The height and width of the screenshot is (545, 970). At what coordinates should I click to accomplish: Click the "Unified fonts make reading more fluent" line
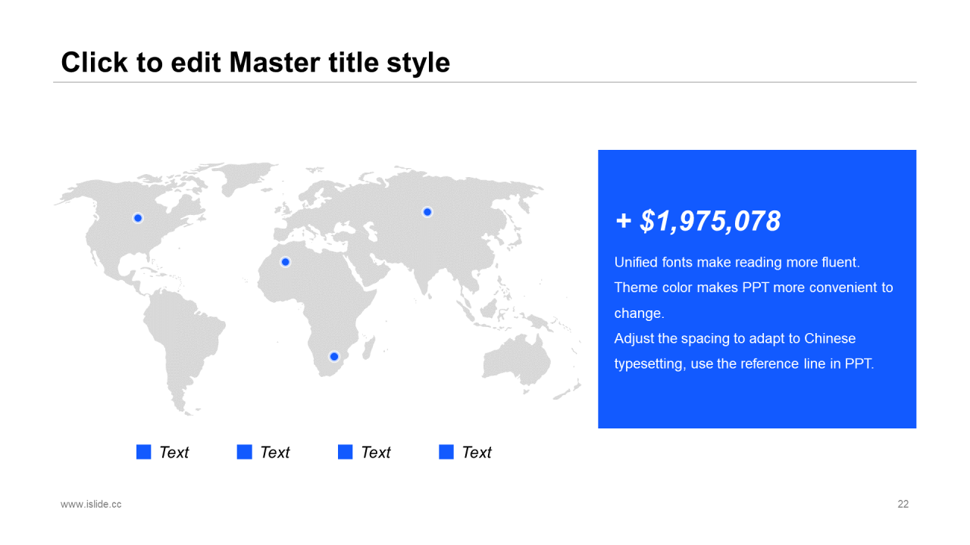click(737, 263)
